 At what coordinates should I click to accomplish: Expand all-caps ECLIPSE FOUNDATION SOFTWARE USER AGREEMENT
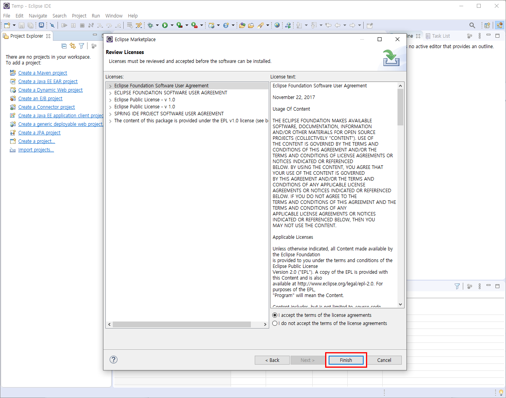[110, 93]
